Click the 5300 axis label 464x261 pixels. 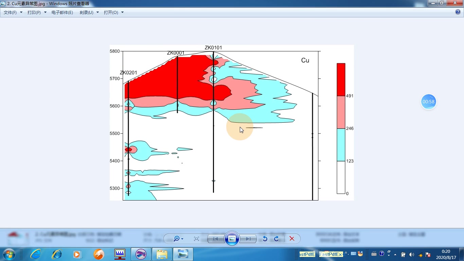[115, 188]
